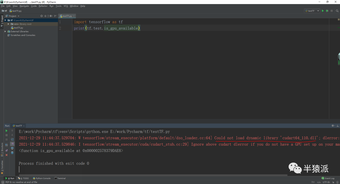Click the console horizontal scrollbar
The height and width of the screenshot is (184, 340).
point(153,175)
